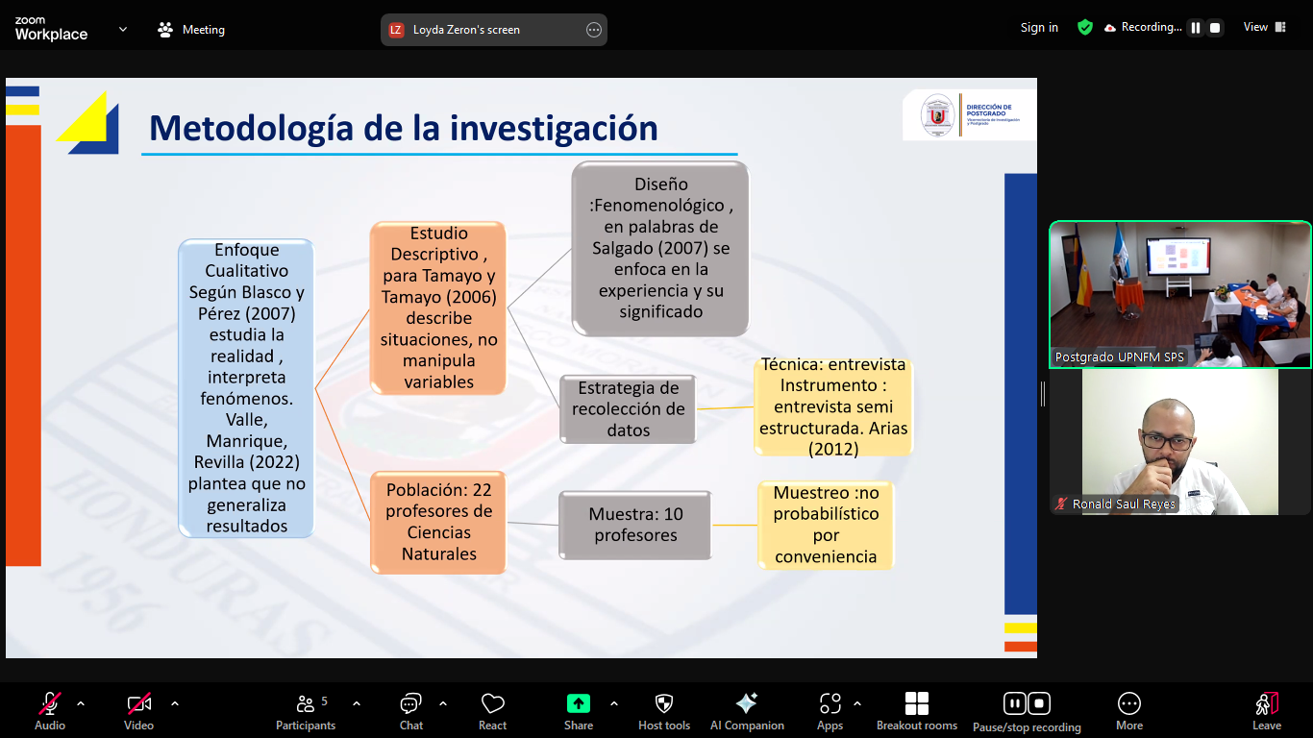Viewport: 1313px width, 738px height.
Task: Open screen share options ellipsis for Loyda Zeron
Action: click(x=594, y=30)
